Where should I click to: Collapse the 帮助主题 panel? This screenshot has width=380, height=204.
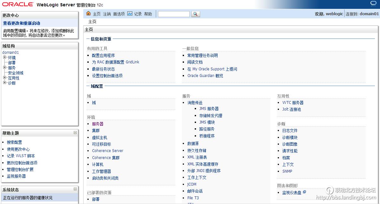pyautogui.click(x=75, y=133)
